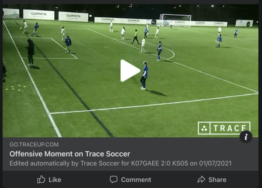This screenshot has width=262, height=188.
Task: Click the leftmost large Garmin banner
Action: click(x=38, y=15)
